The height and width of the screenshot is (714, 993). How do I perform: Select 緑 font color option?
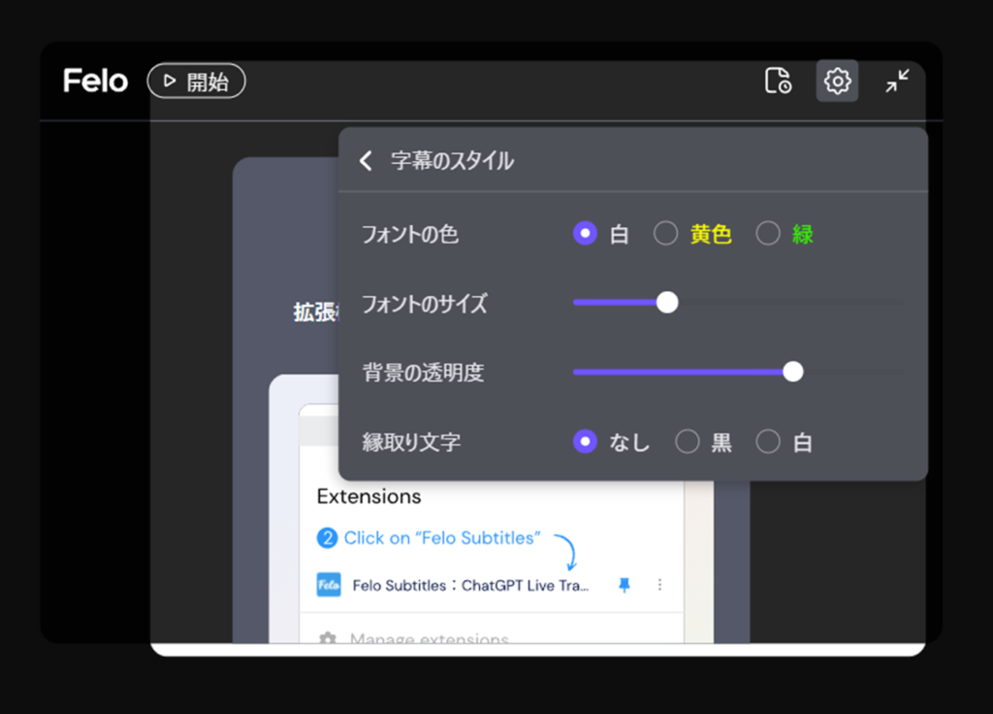[x=768, y=234]
